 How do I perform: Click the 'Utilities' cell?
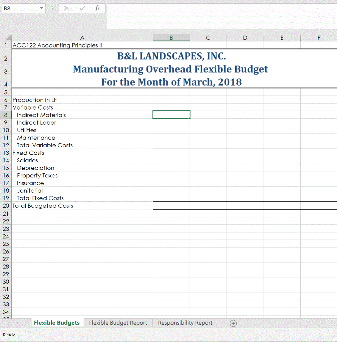coord(82,130)
